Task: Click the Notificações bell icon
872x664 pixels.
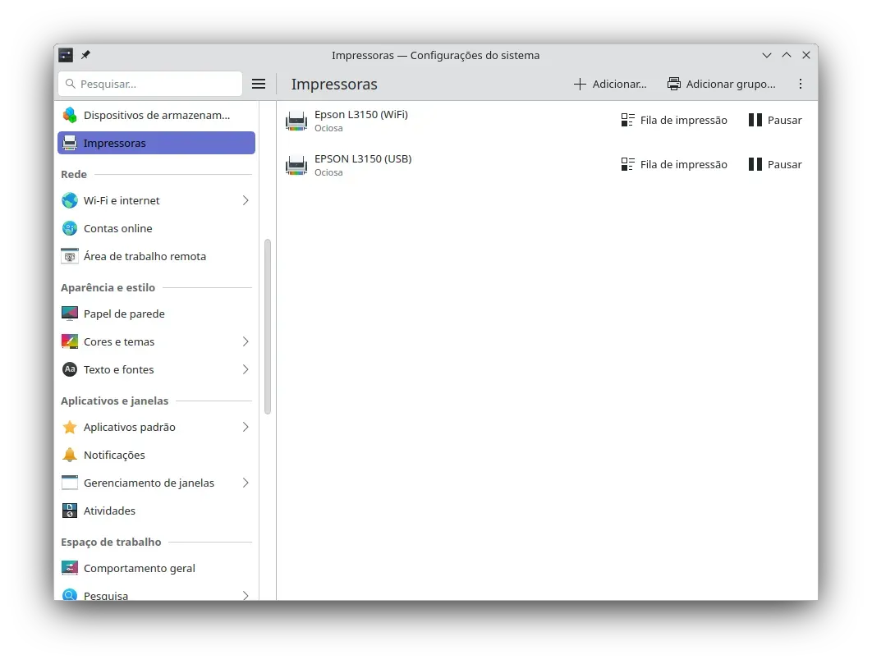Action: (70, 455)
